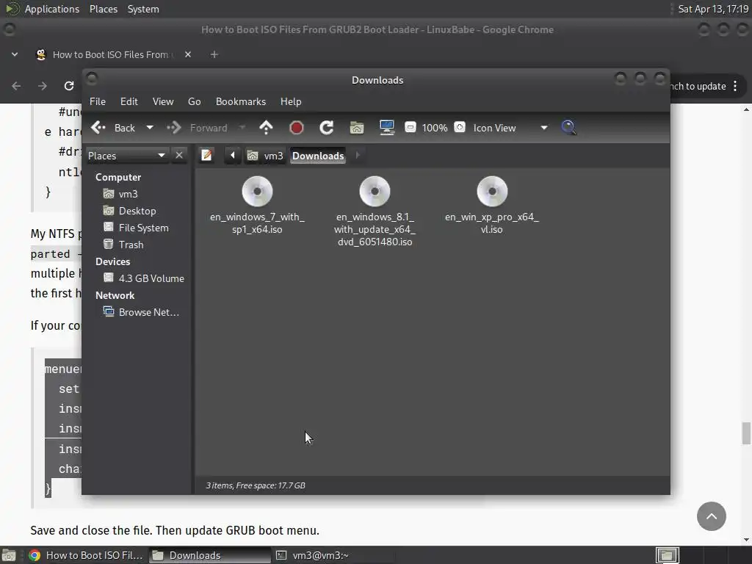
Task: Reload the Downloads folder view
Action: pos(327,128)
